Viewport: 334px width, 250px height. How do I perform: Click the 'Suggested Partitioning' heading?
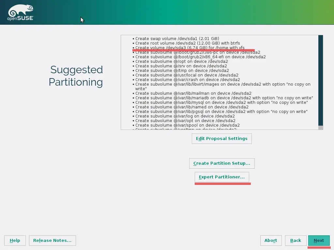pyautogui.click(x=76, y=76)
